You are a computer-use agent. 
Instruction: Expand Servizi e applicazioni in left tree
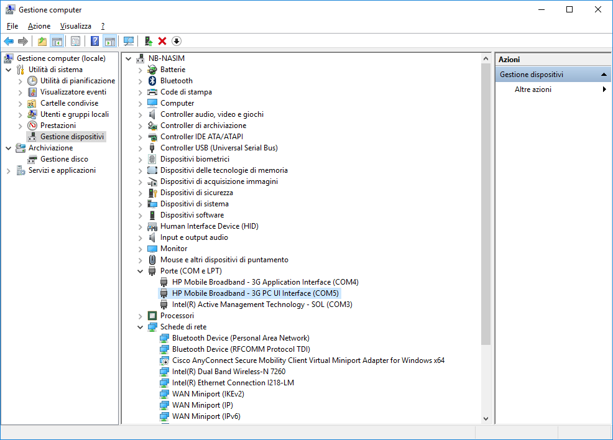coord(9,170)
